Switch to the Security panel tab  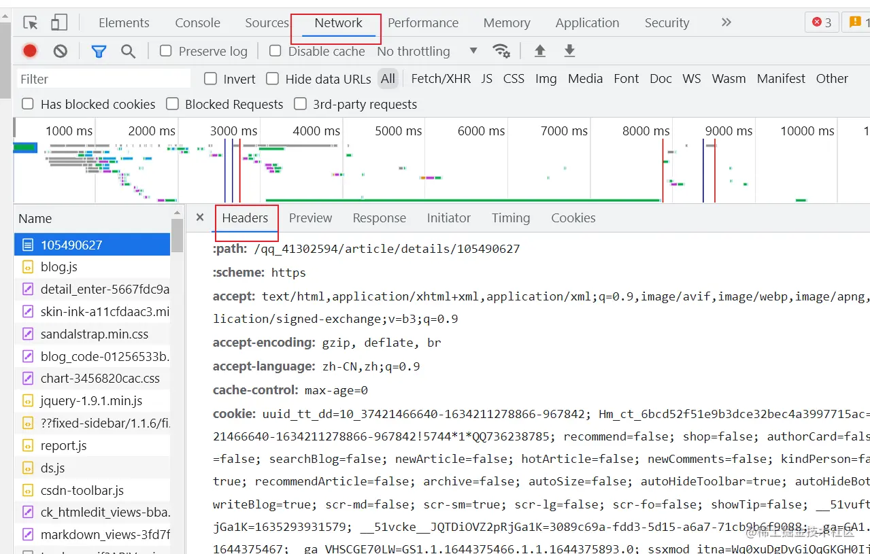tap(667, 22)
